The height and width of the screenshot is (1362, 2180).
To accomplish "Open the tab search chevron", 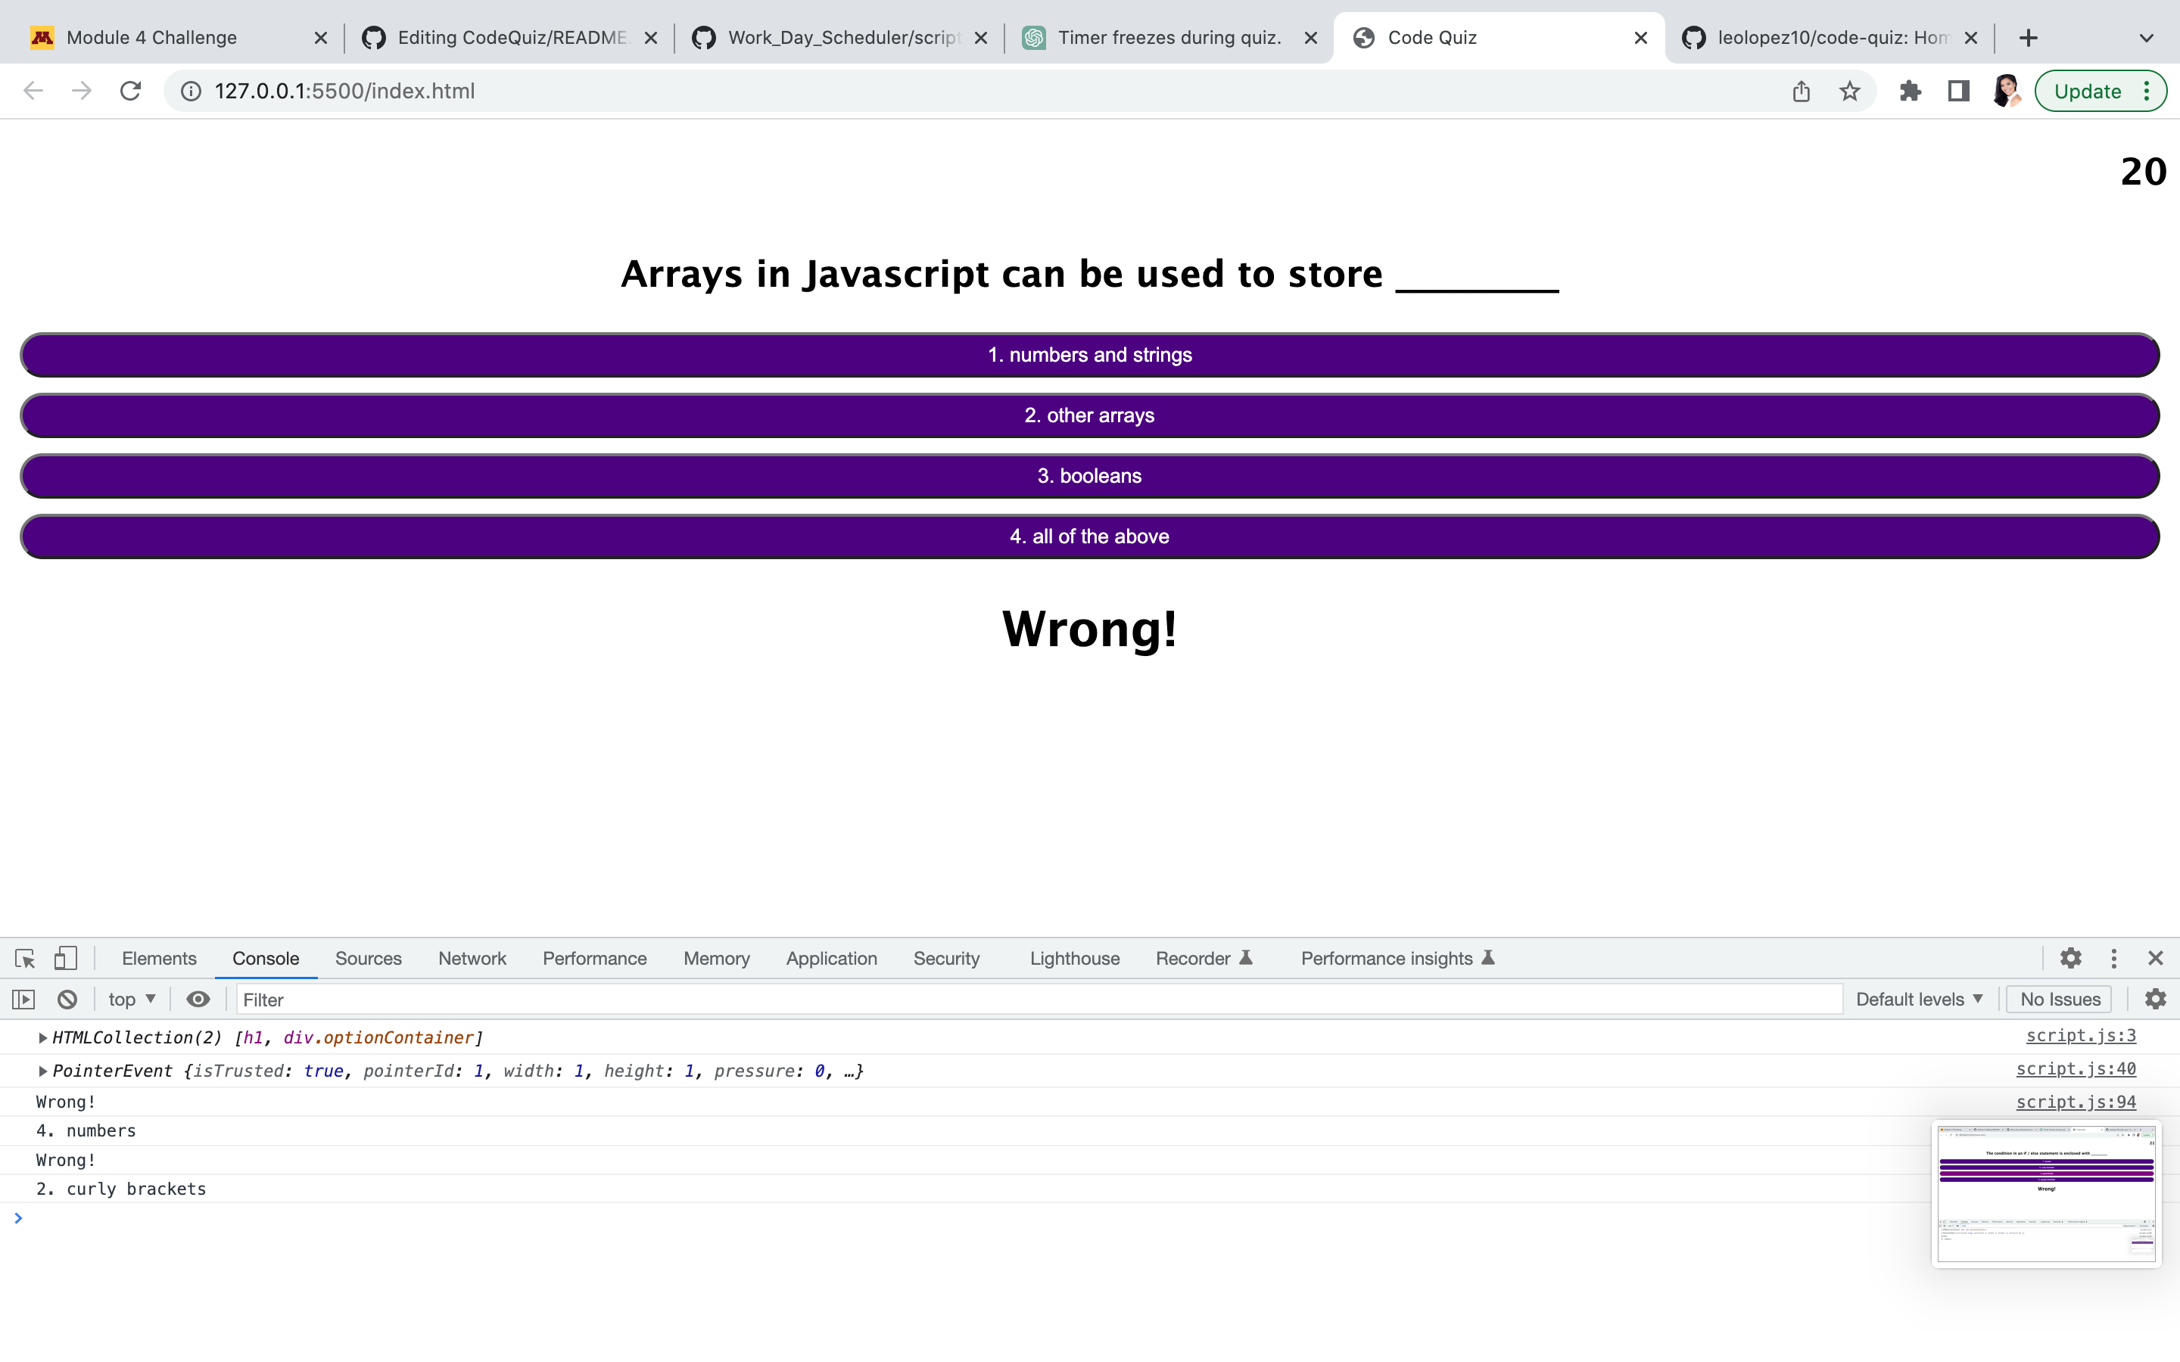I will pos(2147,38).
